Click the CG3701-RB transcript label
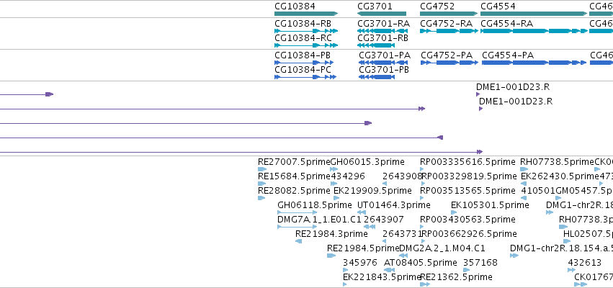613x288 pixels. pyautogui.click(x=383, y=38)
